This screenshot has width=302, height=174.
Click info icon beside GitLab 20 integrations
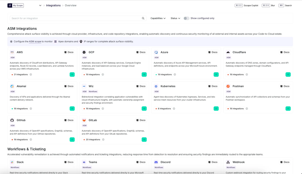click(x=103, y=139)
